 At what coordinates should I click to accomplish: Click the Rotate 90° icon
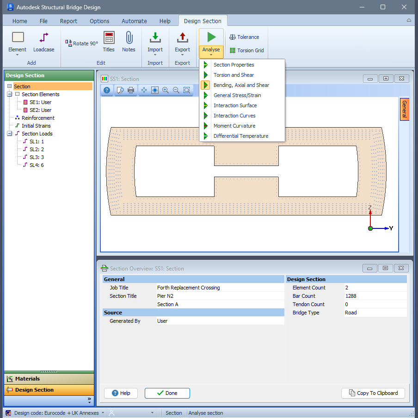68,43
